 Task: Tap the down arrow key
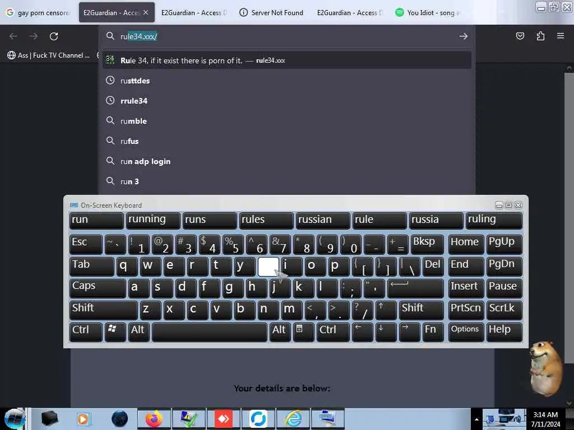(386, 332)
